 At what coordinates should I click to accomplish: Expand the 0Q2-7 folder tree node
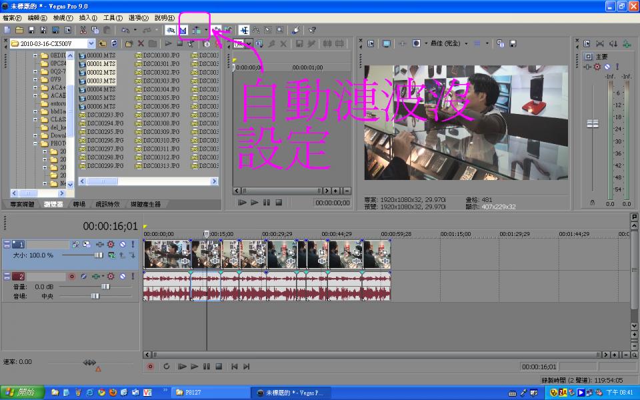(x=35, y=71)
